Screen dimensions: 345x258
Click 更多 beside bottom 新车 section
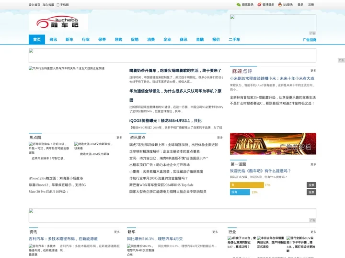pos(215,232)
